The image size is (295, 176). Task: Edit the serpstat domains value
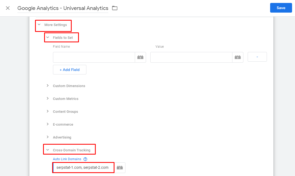point(83,167)
